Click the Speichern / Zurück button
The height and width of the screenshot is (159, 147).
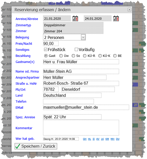36,146
